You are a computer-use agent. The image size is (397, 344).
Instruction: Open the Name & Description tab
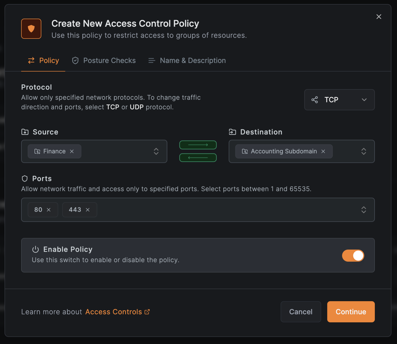(187, 60)
